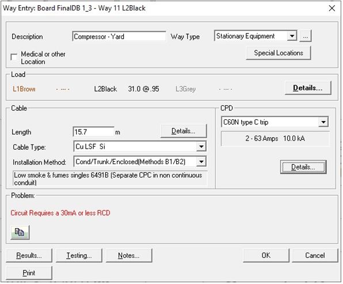Open the Results dialog
The height and width of the screenshot is (284, 343).
pyautogui.click(x=29, y=255)
